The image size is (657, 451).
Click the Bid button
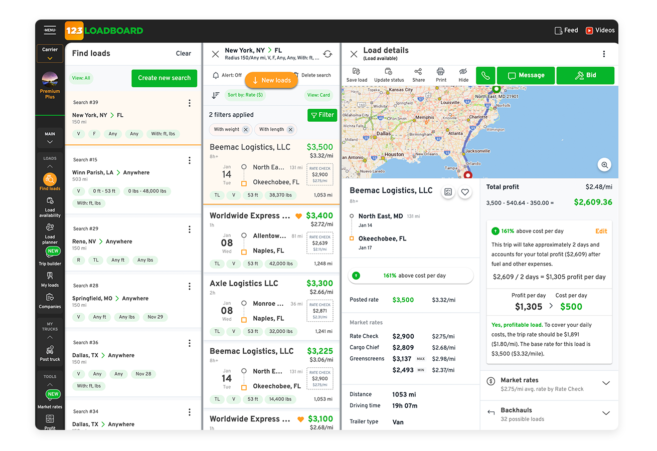point(585,75)
